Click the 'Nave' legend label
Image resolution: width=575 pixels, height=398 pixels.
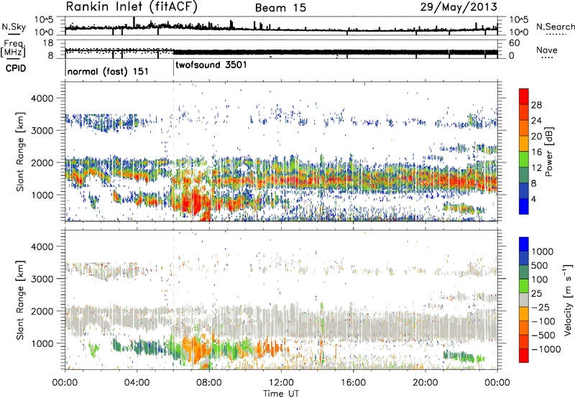(x=547, y=50)
